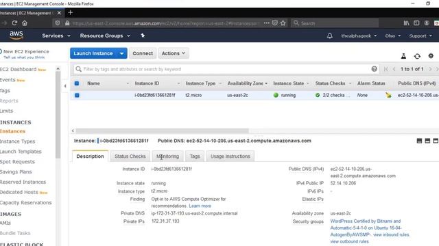Click view outbound rules link
This screenshot has height=246, width=439.
[349, 241]
